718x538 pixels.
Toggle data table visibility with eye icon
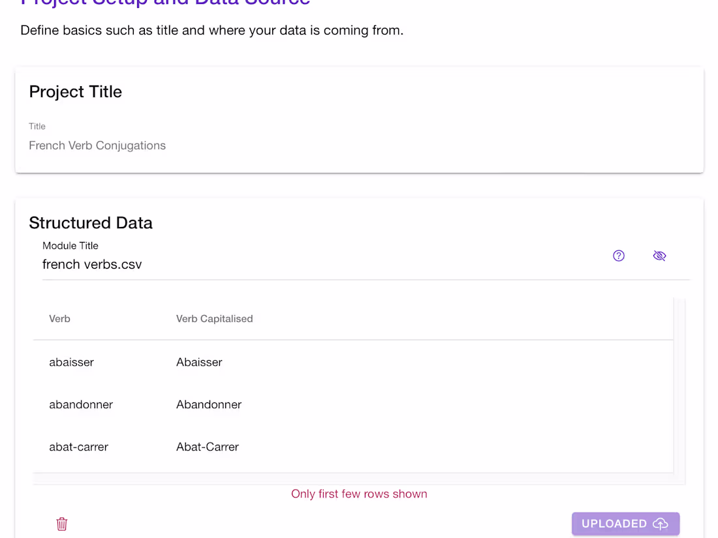pyautogui.click(x=659, y=256)
